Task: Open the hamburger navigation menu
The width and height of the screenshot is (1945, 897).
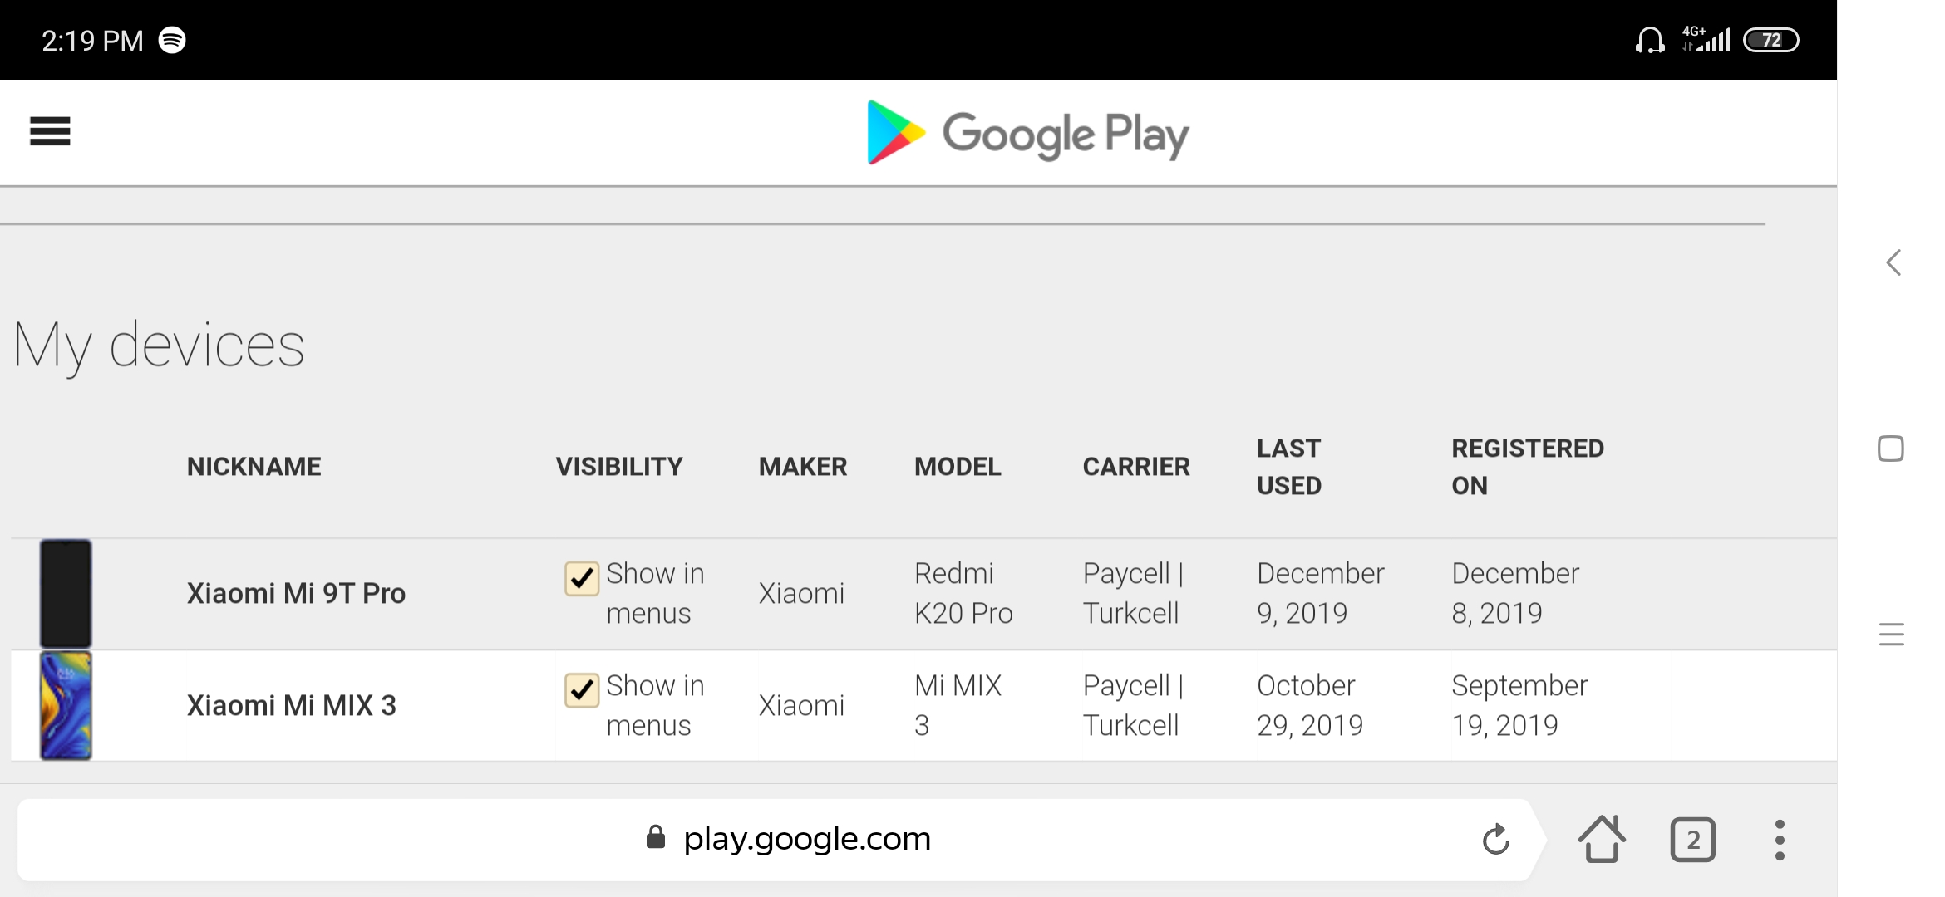Action: (50, 131)
